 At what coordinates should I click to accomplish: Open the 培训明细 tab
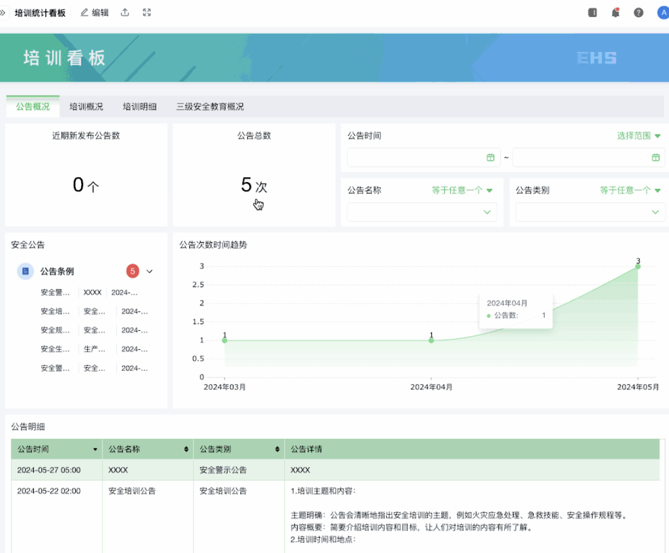point(139,106)
